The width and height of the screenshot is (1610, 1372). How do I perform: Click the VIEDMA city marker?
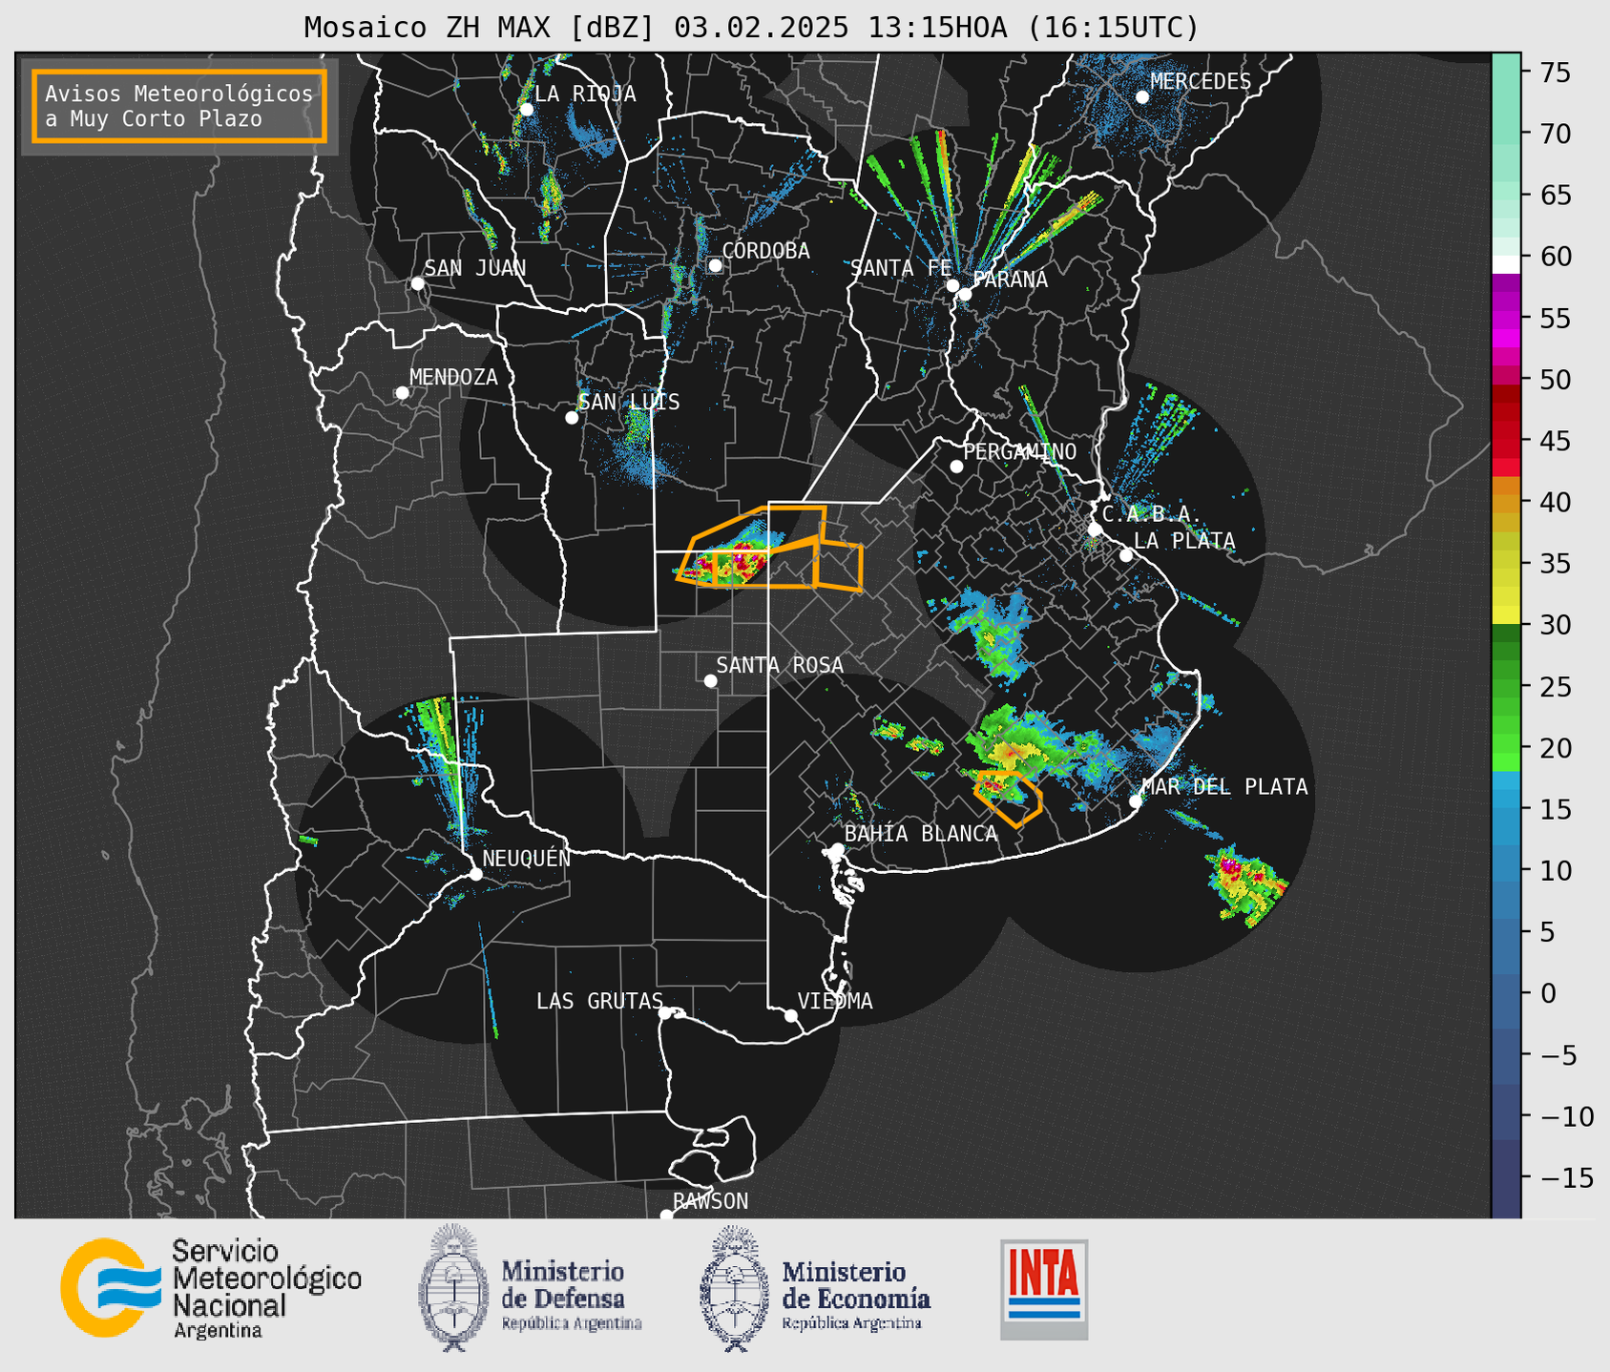pos(791,1016)
